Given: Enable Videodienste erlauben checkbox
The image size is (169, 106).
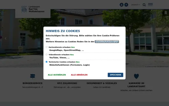Looking at the screenshot, I should point(46,55).
